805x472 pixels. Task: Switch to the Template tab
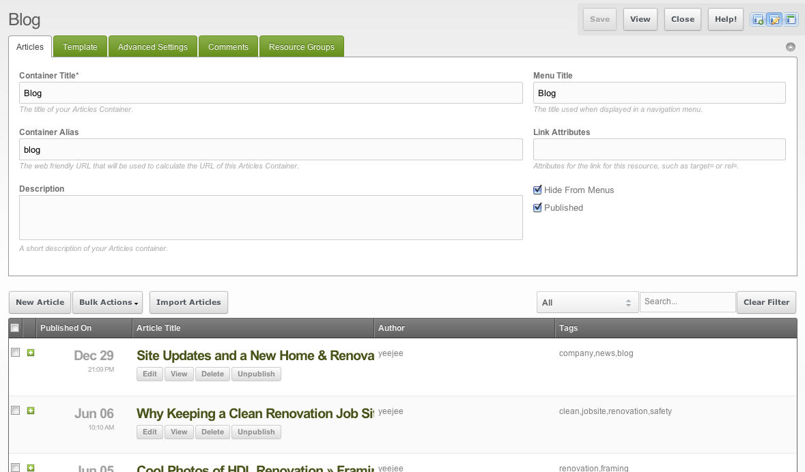tap(79, 46)
